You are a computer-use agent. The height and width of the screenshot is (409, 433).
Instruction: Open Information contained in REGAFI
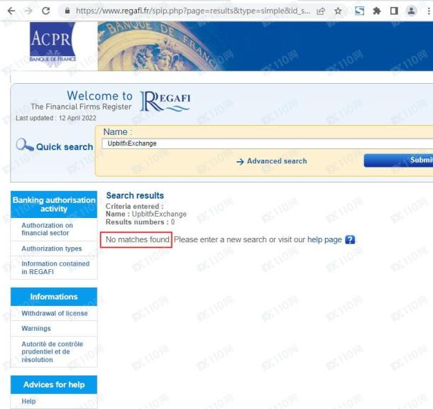(55, 268)
